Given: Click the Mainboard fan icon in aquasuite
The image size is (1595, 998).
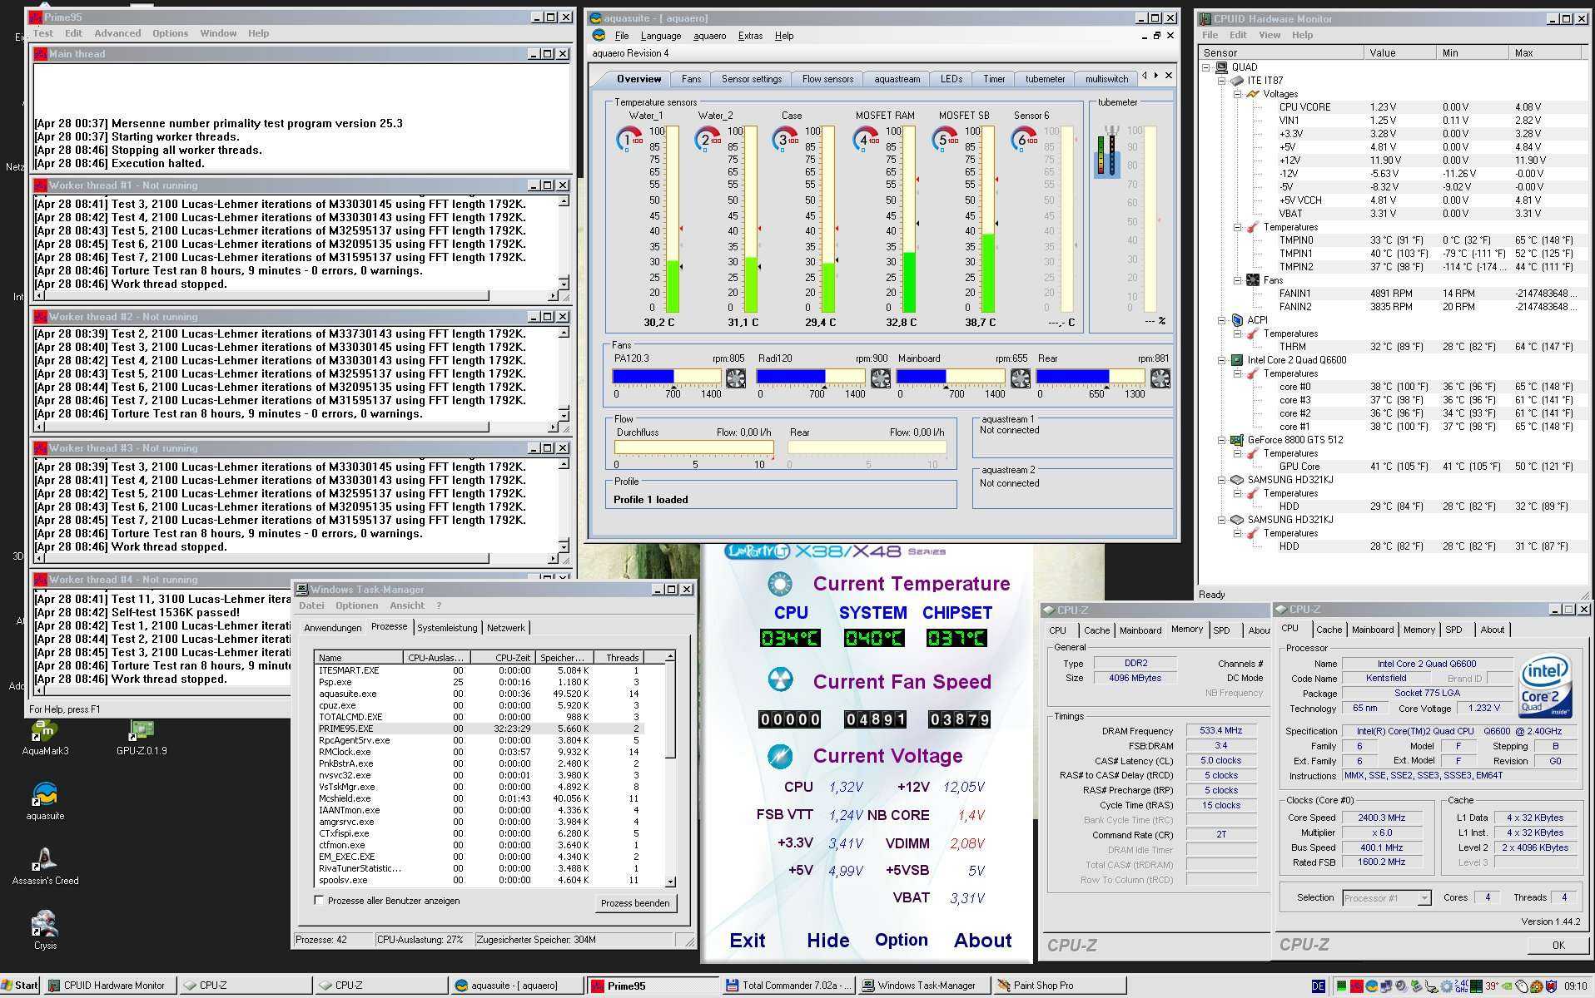Looking at the screenshot, I should point(1020,378).
